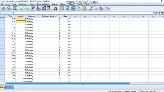Click the Go to case icon
This screenshot has width=164, height=92.
[33, 8]
